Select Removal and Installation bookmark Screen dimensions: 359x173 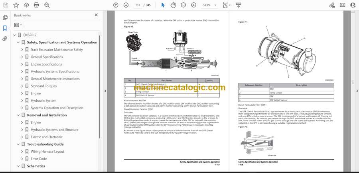47,115
